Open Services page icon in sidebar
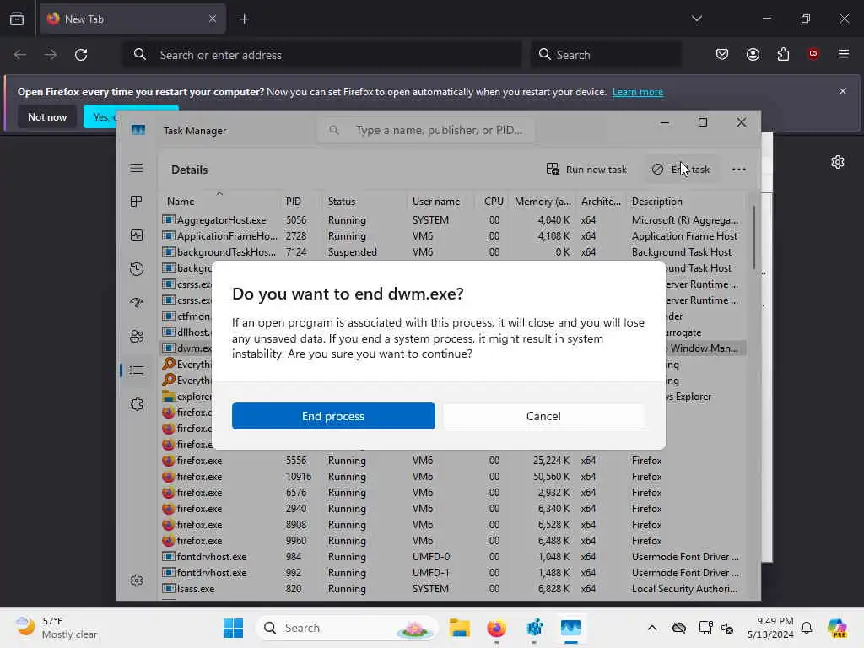Screen dimensions: 864x648 tap(137, 404)
